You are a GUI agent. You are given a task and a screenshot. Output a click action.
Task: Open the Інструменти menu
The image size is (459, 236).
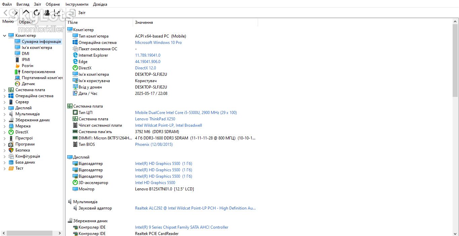coord(77,4)
